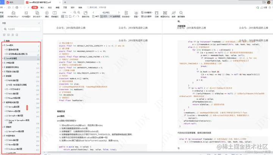Click the 书签查找 bookmark search field
Image resolution: width=273 pixels, height=155 pixels.
tap(21, 29)
